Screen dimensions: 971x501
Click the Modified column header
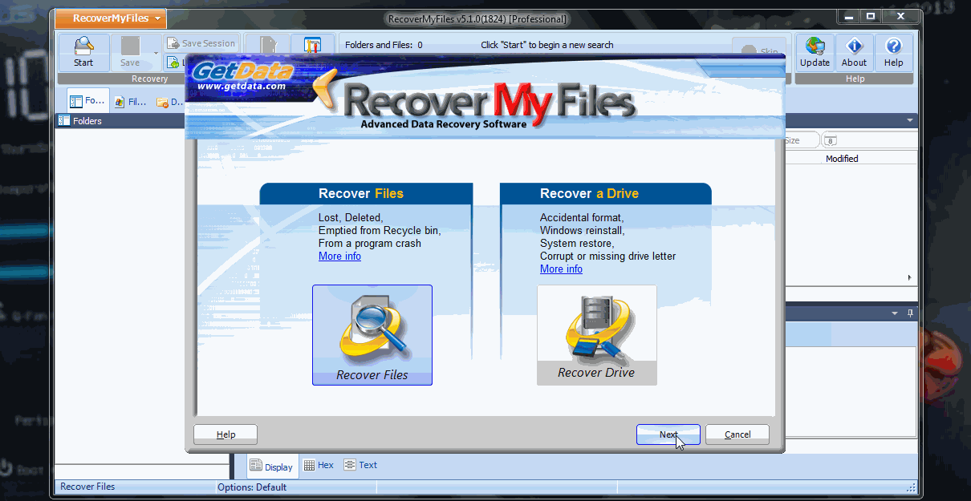[842, 159]
